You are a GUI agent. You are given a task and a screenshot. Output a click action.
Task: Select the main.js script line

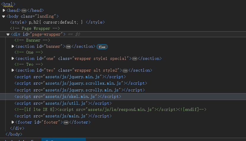63,116
